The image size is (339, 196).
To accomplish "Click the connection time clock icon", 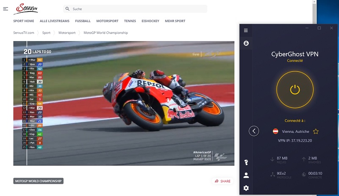I will [x=304, y=174].
